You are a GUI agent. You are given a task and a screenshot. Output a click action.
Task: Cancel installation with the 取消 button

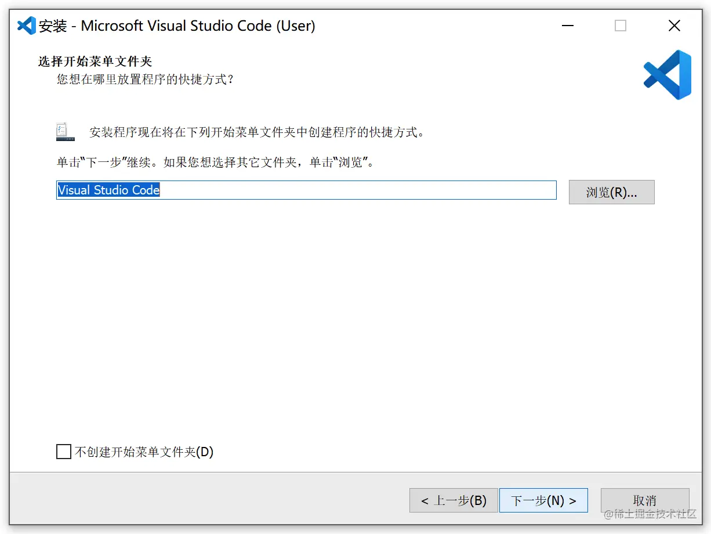645,500
